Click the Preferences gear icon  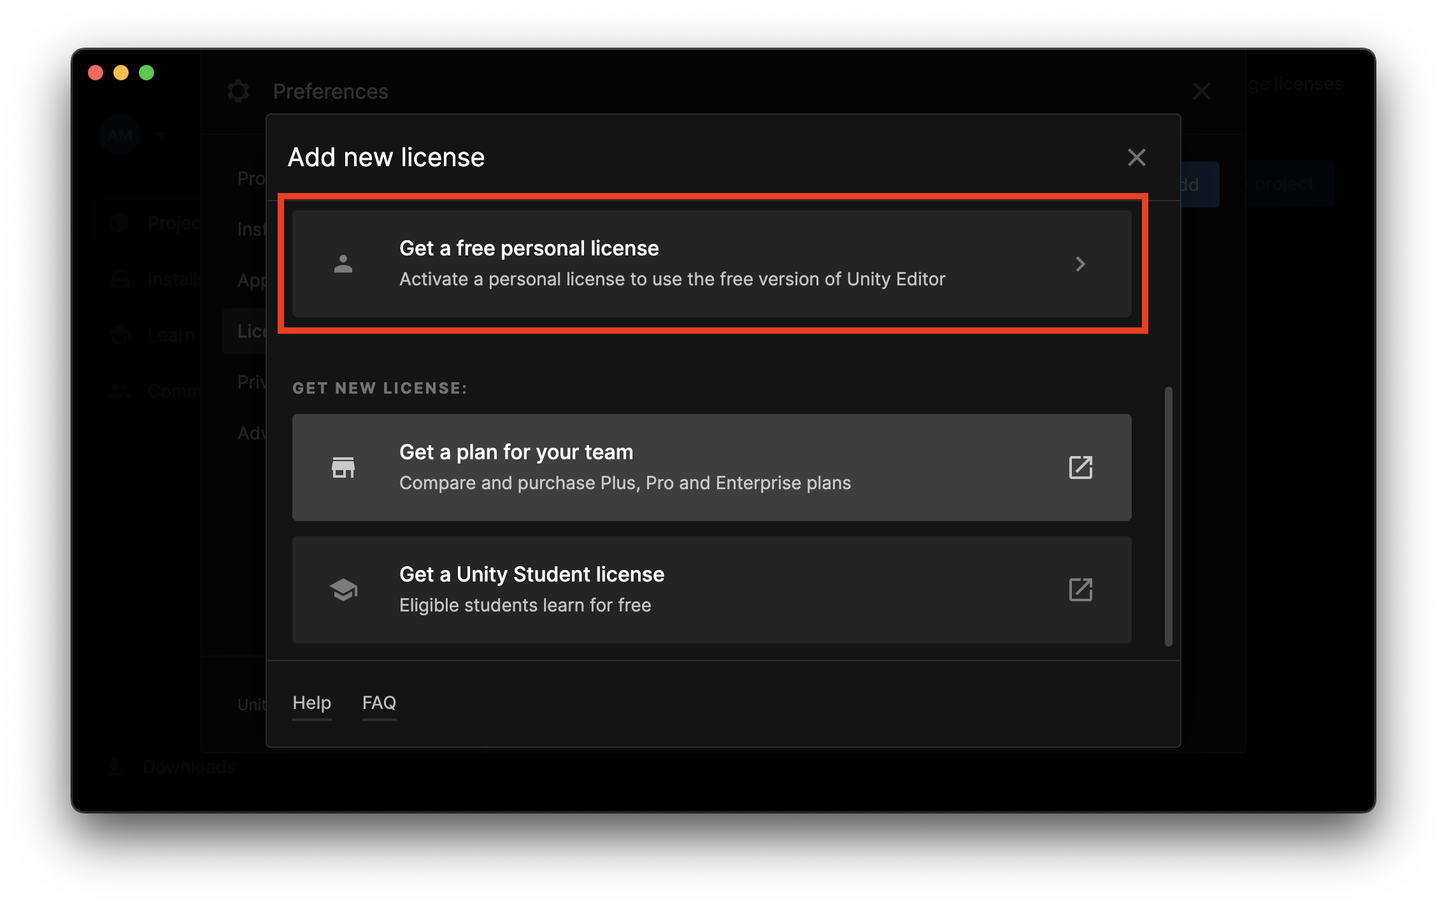tap(238, 91)
